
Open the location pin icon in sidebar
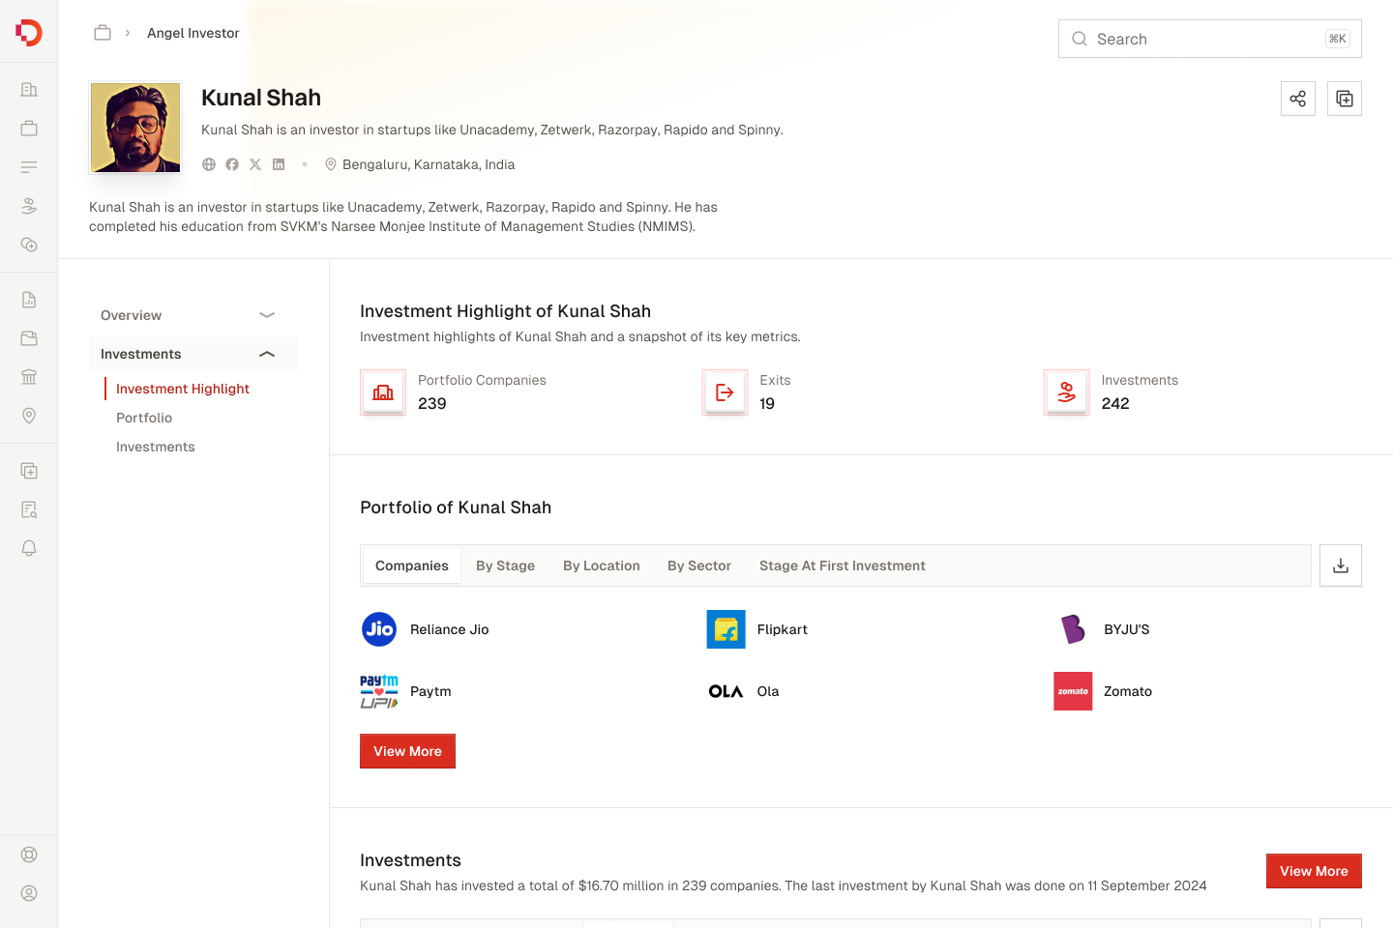pos(29,416)
